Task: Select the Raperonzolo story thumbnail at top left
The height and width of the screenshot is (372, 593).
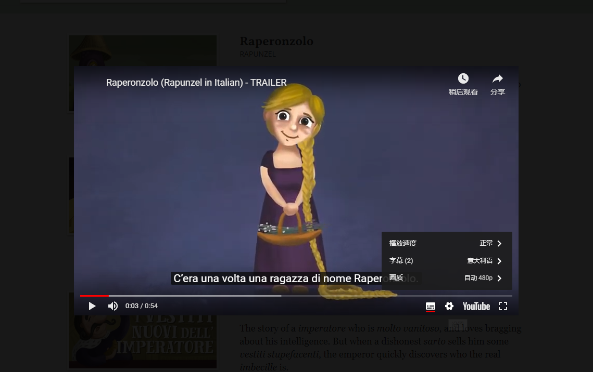Action: click(143, 50)
